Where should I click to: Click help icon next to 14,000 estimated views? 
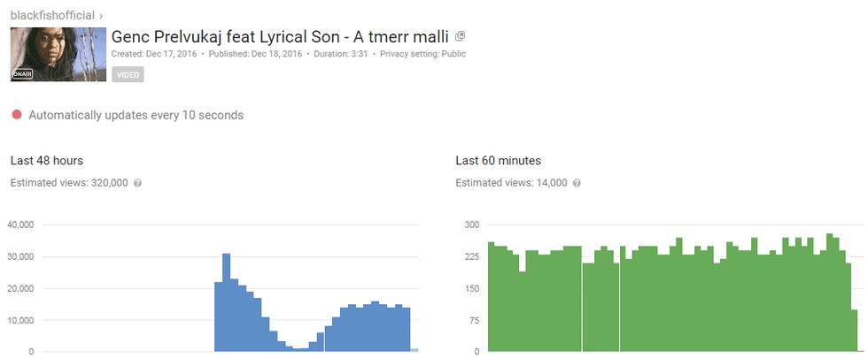[x=577, y=183]
